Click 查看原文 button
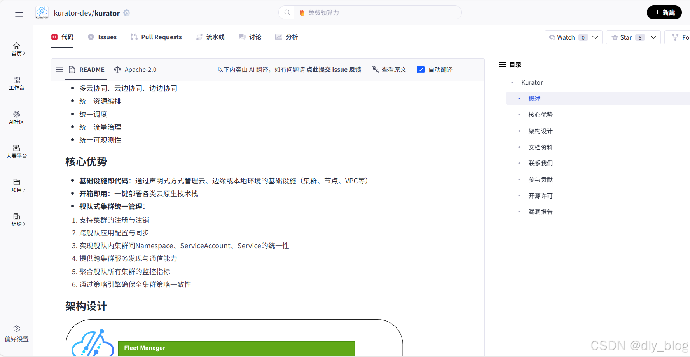Viewport: 690px width, 357px height. pos(389,70)
